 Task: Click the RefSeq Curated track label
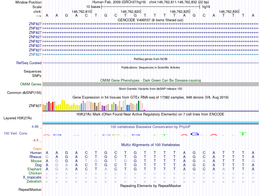[29, 63]
